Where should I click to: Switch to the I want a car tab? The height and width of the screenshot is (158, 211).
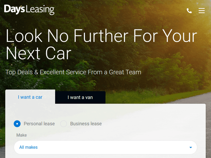(x=30, y=97)
